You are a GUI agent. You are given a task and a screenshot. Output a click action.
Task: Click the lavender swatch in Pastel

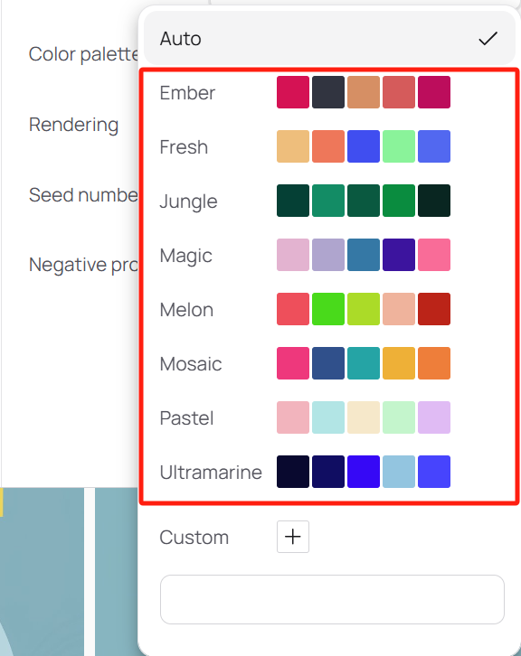[434, 417]
